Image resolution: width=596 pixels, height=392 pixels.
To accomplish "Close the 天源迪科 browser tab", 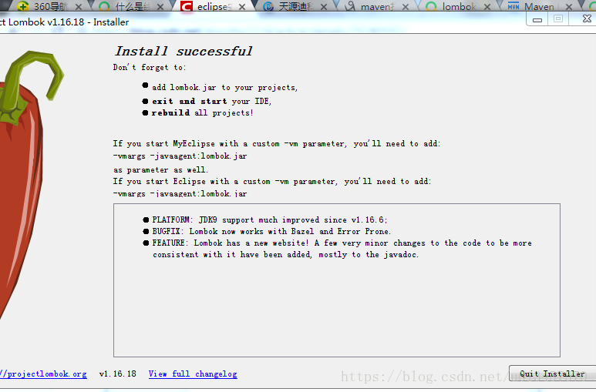I will click(324, 7).
